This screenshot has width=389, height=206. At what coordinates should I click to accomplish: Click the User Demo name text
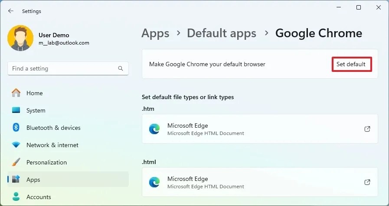(54, 35)
